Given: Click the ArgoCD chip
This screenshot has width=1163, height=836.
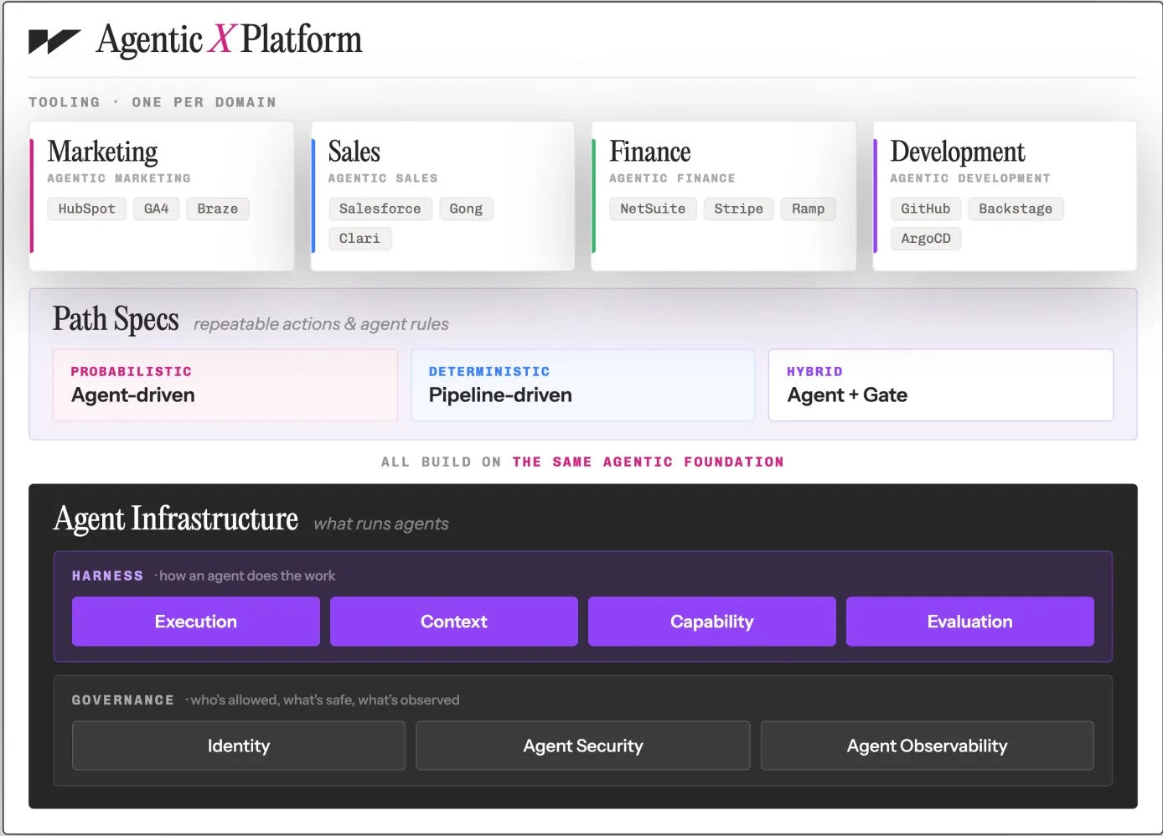Looking at the screenshot, I should pos(926,239).
